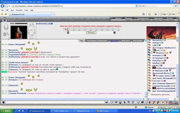Click the Саттва name in user list
Screen dimensions: 180x113
(x=156, y=81)
